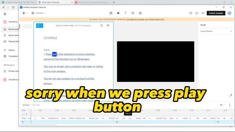Click the 0:11 mark on timeline ruler
The image size is (235, 132).
point(208,110)
